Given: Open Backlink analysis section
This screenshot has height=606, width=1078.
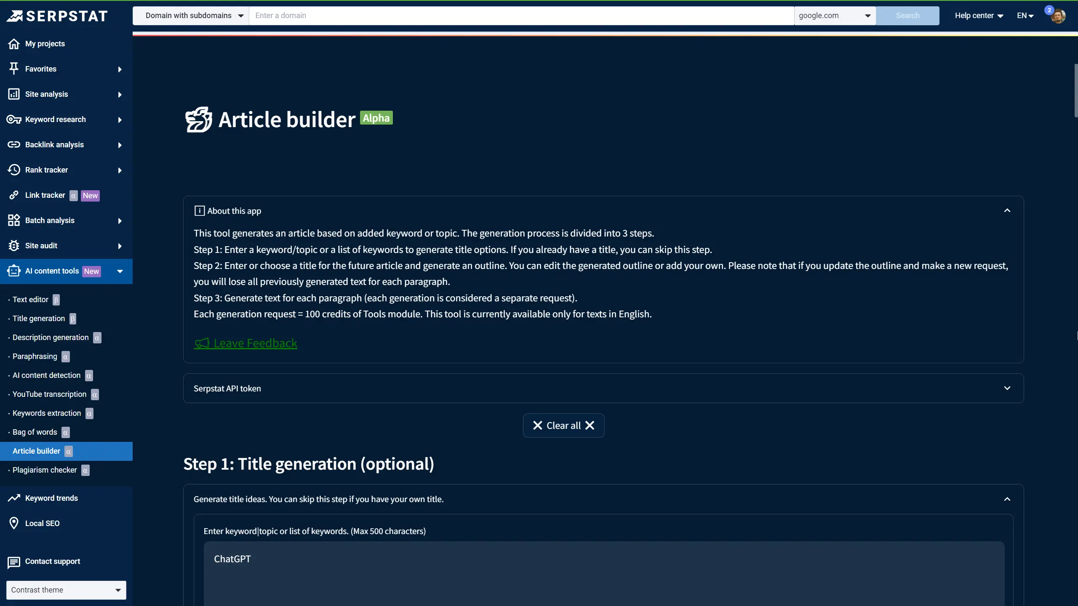Looking at the screenshot, I should tap(54, 144).
